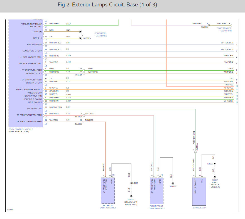Click circuit code L21

68,120
